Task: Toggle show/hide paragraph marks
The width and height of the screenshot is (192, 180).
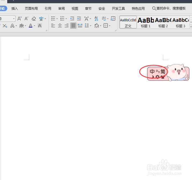Action: [104, 19]
